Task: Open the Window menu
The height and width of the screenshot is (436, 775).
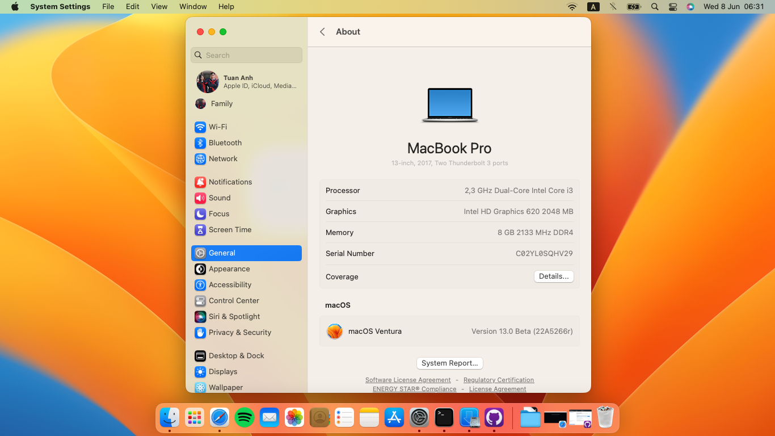Action: [x=193, y=7]
